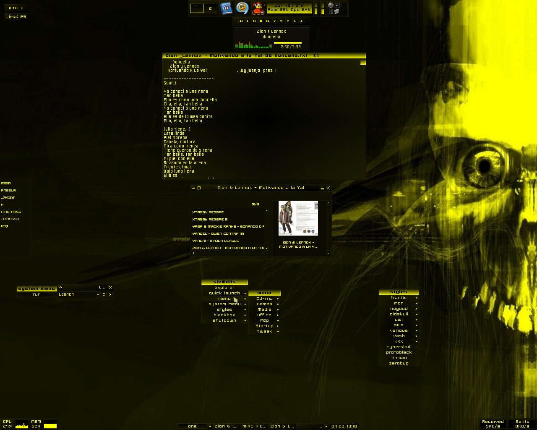
Task: Stop playback with the square button
Action: pos(261,21)
